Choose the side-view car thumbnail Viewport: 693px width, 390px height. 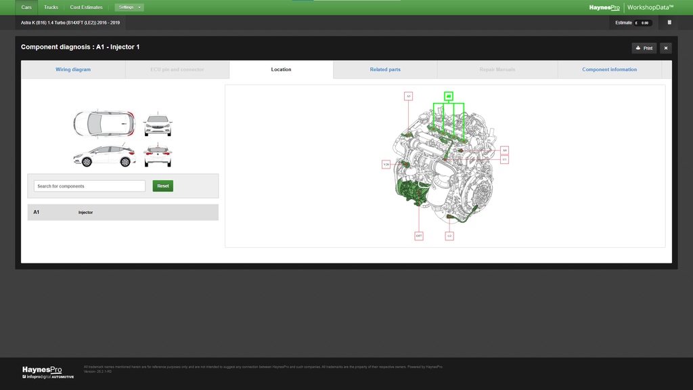point(104,155)
